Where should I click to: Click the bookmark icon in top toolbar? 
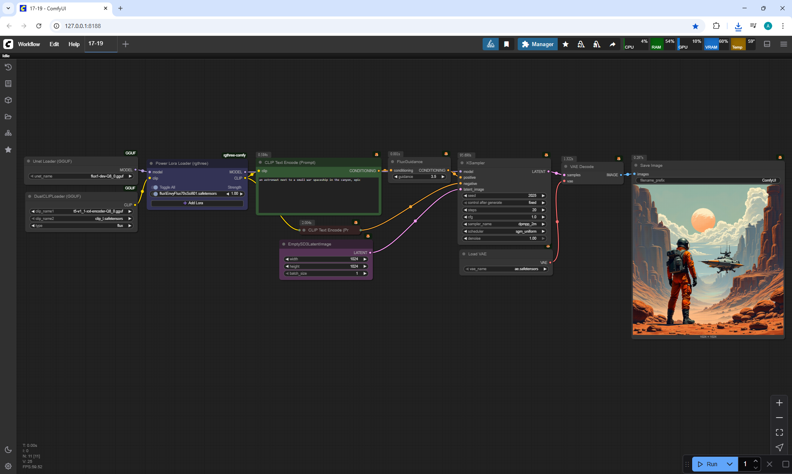coord(506,44)
